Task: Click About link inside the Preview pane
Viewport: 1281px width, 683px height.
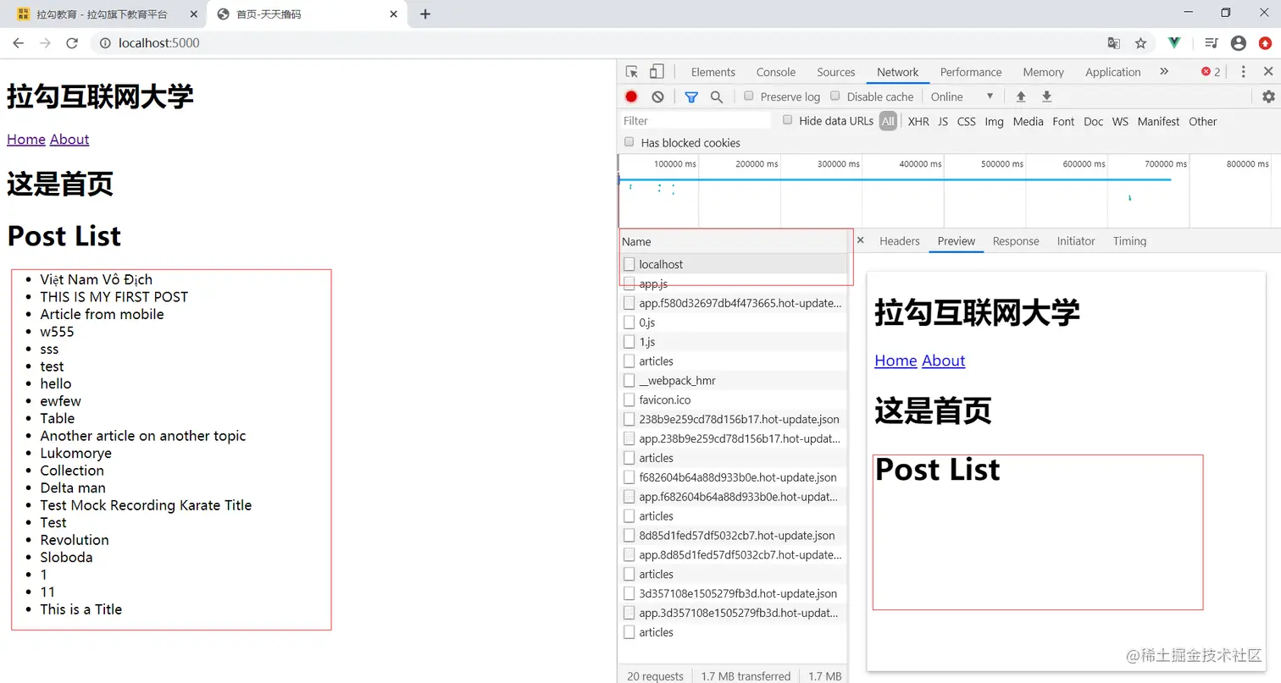Action: point(943,361)
